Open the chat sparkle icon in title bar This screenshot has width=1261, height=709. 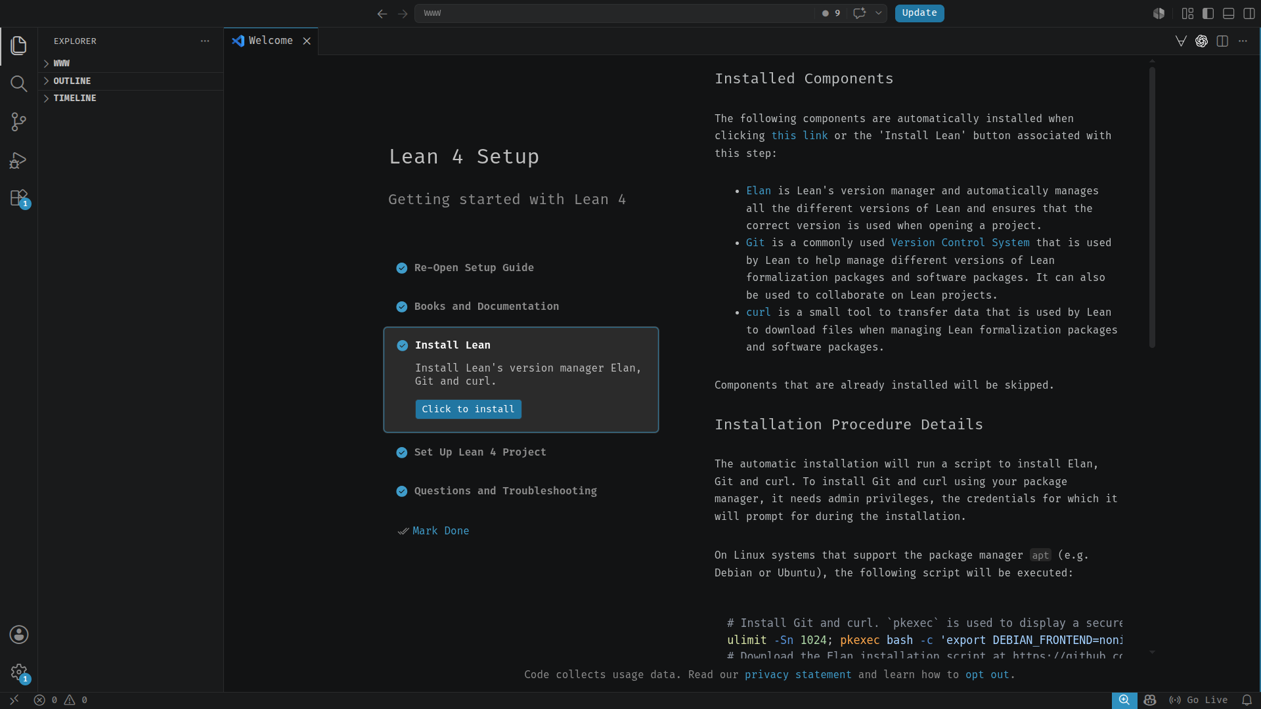point(859,13)
